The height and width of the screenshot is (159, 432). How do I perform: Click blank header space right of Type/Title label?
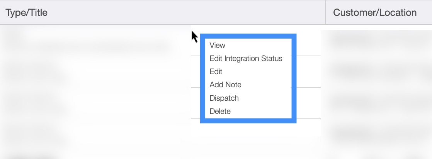click(185, 13)
